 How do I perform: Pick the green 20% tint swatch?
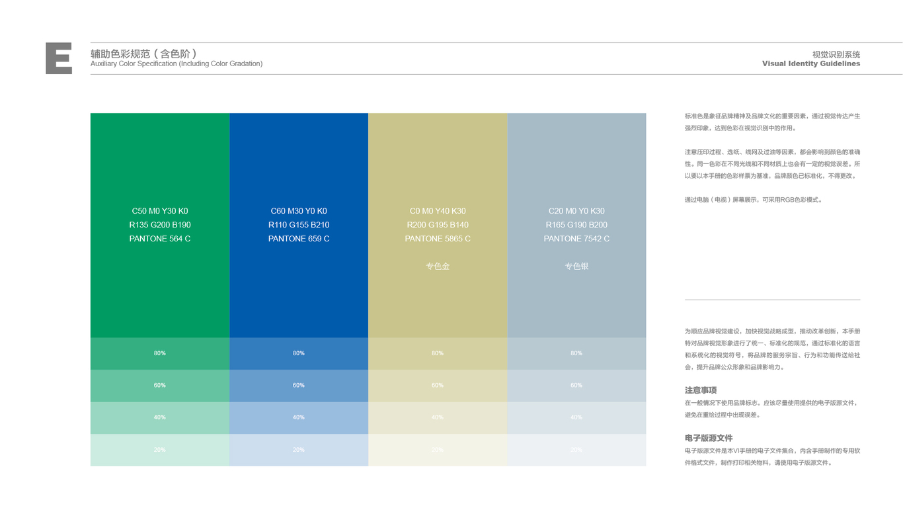160,450
